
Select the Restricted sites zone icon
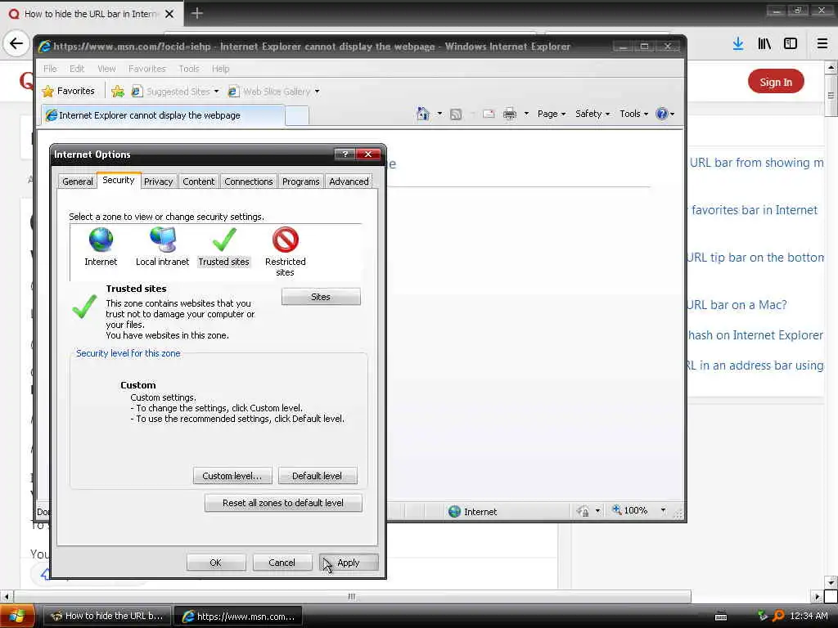(286, 240)
